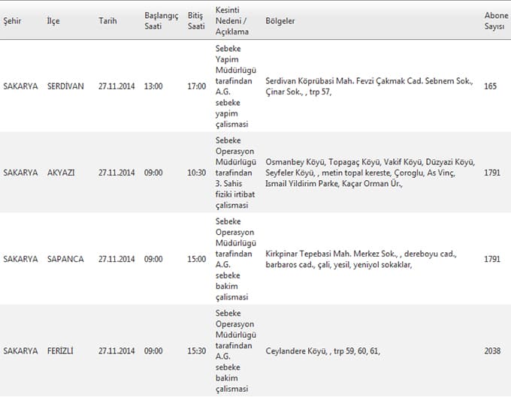The width and height of the screenshot is (511, 397).
Task: Click the Serdivan Köprübasi Mah. regions text
Action: coord(369,86)
